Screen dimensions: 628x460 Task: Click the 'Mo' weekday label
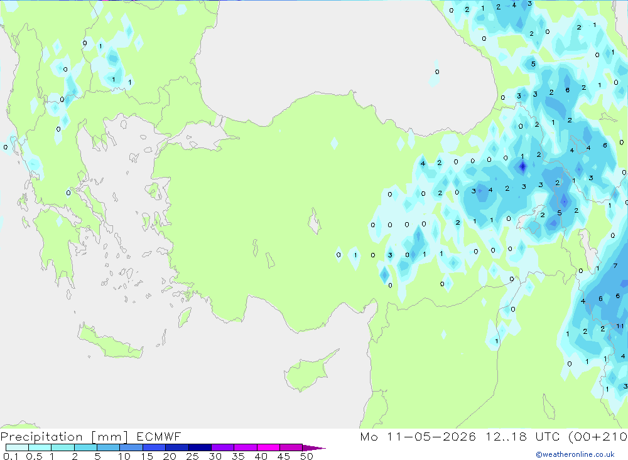coord(369,437)
